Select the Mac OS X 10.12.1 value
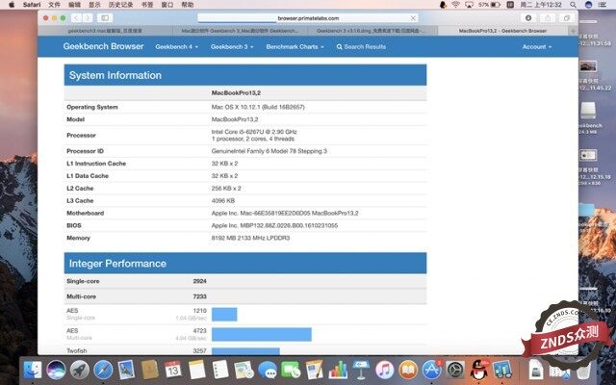Image resolution: width=616 pixels, height=385 pixels. pos(258,107)
